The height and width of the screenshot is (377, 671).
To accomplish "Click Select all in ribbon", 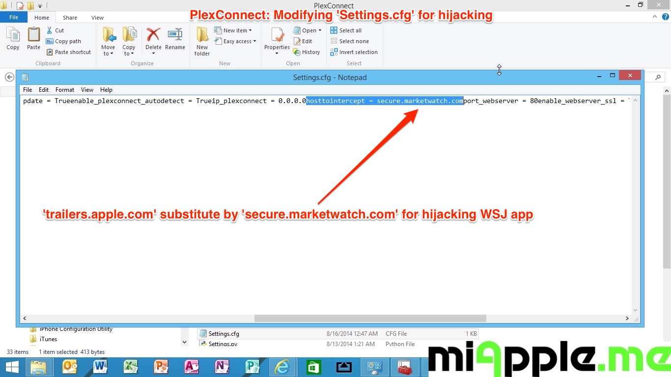I will [346, 30].
